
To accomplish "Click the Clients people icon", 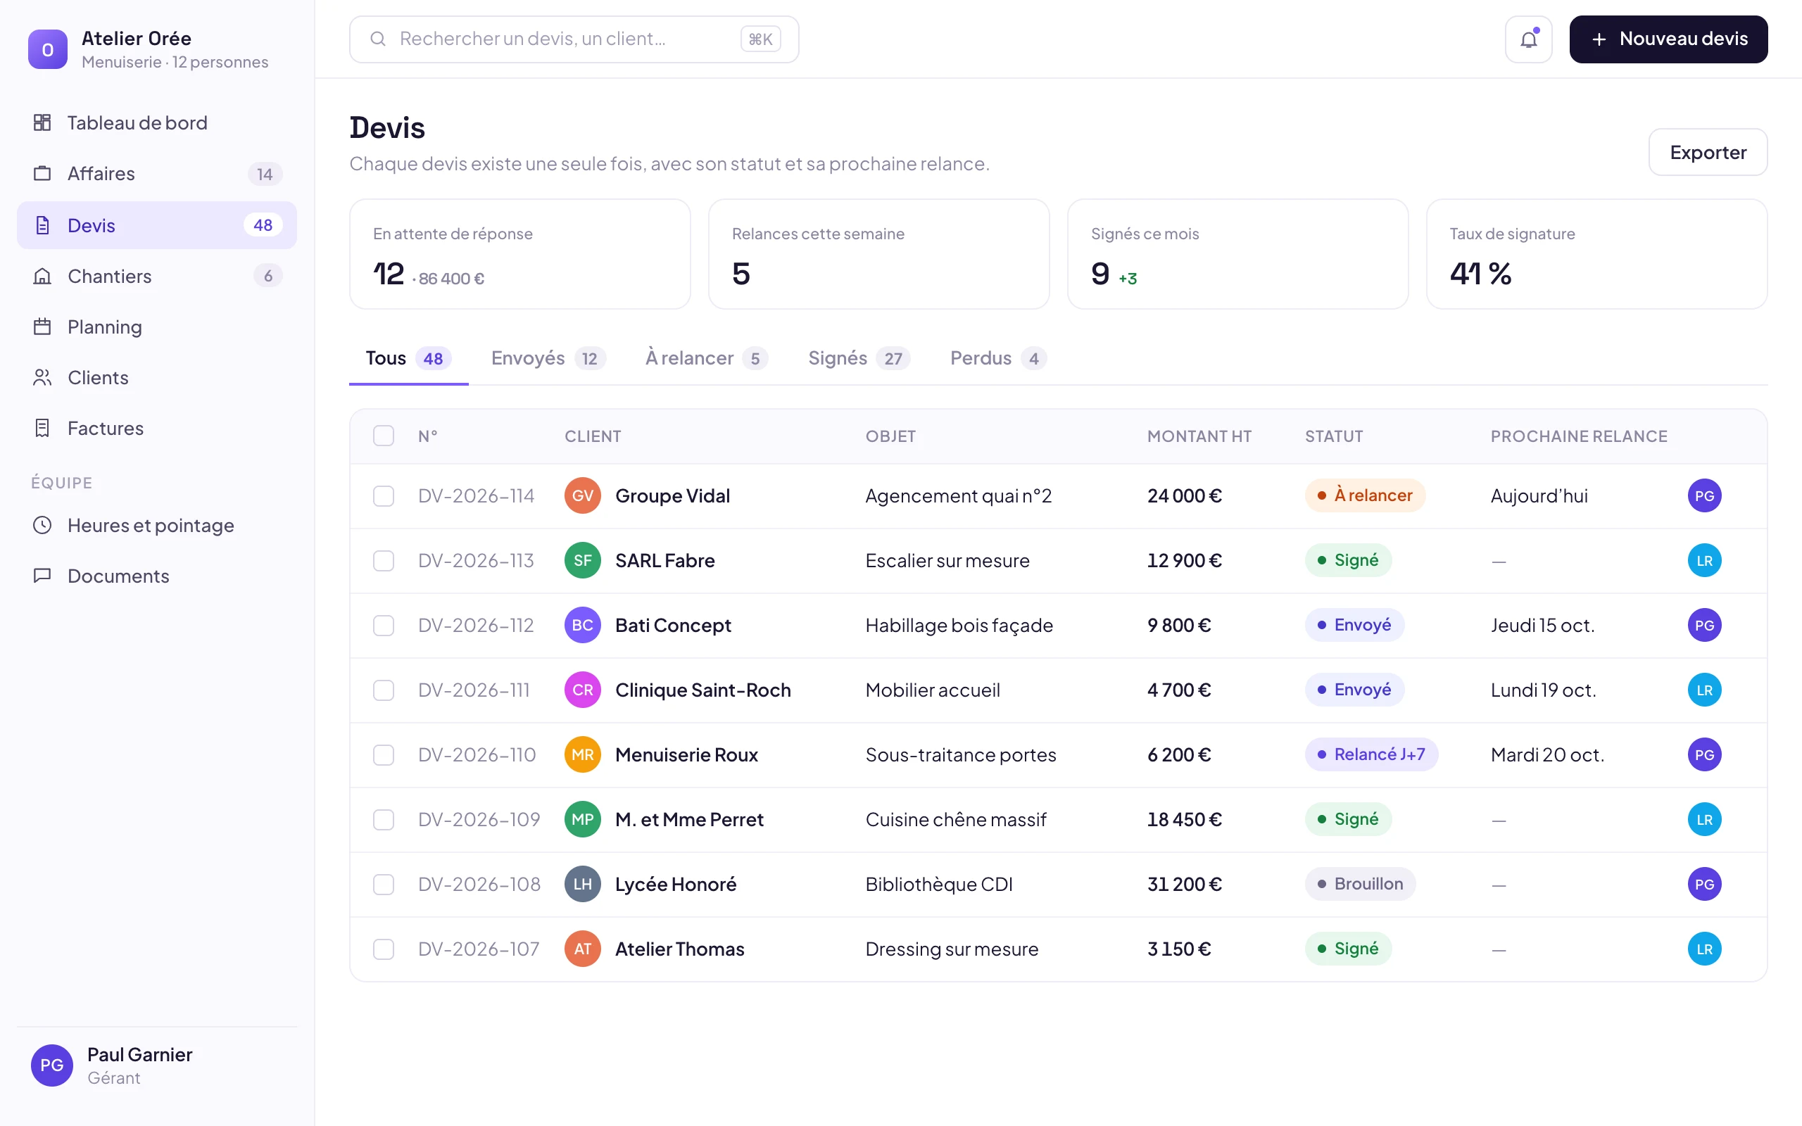I will pos(42,378).
